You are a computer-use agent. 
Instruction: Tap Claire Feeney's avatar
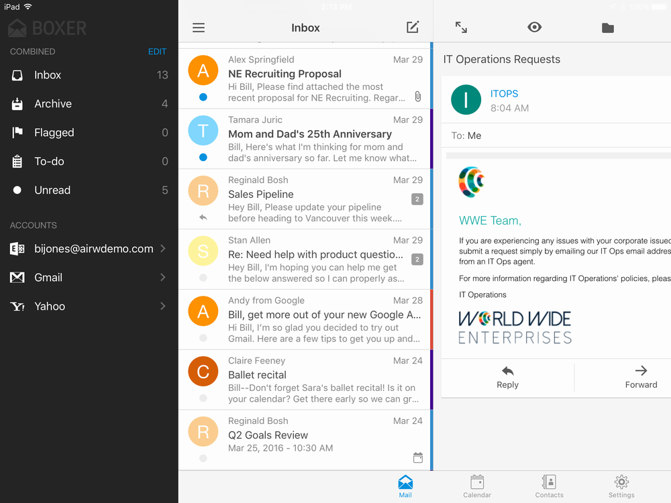point(203,372)
